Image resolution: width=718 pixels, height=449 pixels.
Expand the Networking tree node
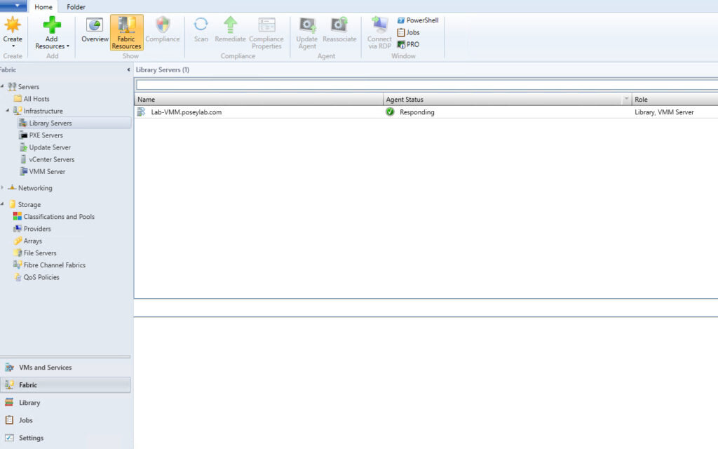[x=2, y=187]
